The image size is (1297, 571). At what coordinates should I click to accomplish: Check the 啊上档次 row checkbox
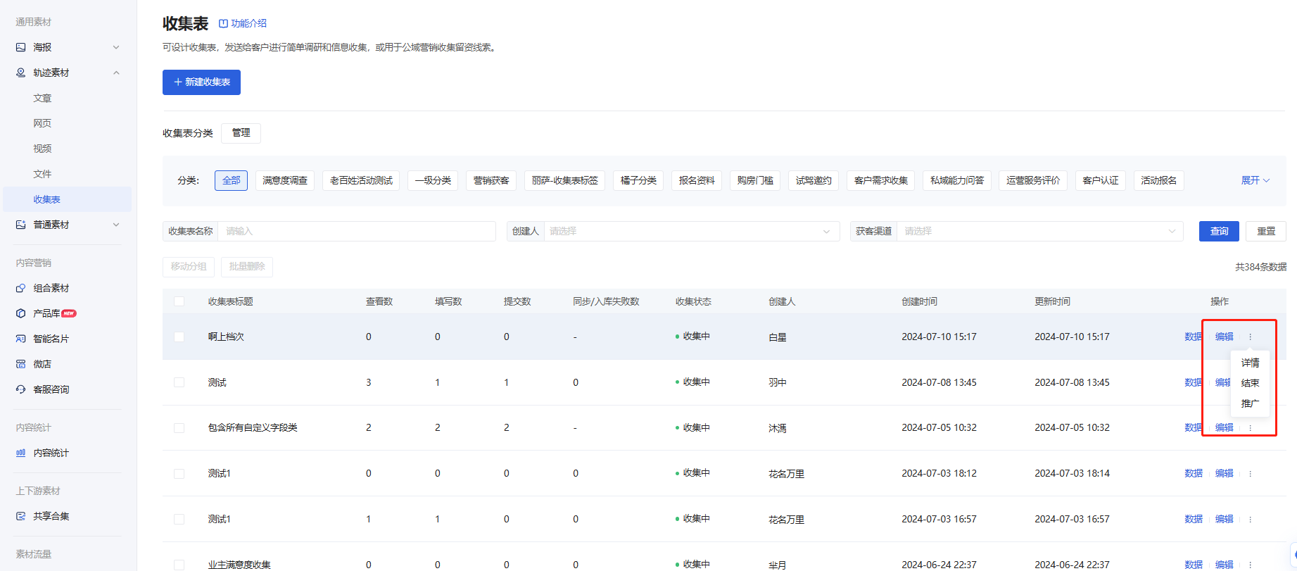pos(179,337)
